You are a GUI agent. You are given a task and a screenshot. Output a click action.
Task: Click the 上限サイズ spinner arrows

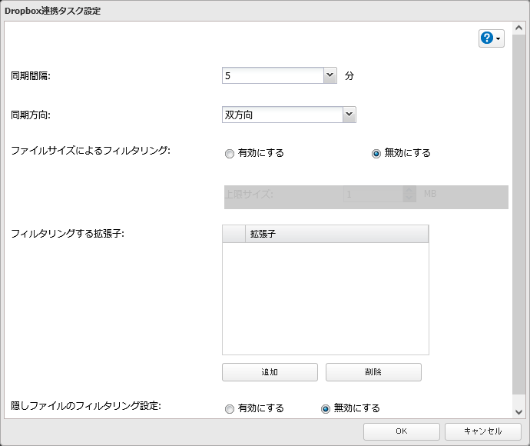click(x=409, y=194)
